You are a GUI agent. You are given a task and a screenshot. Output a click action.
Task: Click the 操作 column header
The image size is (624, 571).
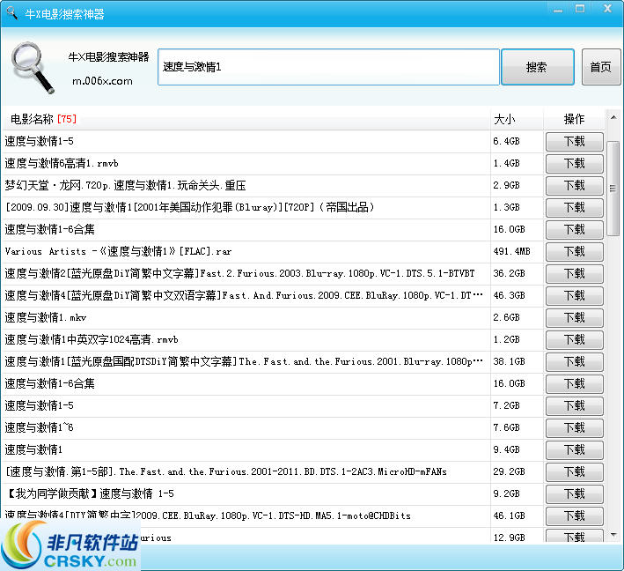[574, 119]
